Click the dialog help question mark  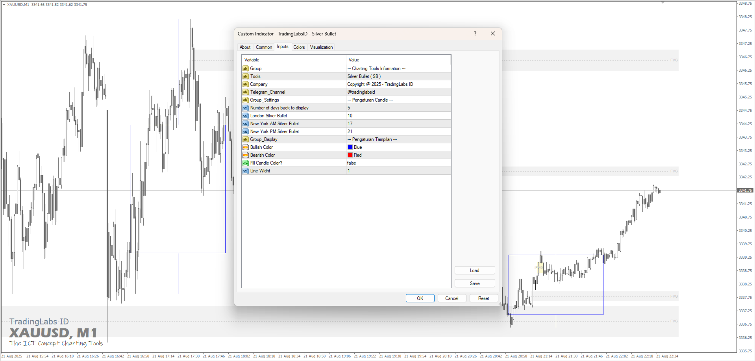point(475,34)
